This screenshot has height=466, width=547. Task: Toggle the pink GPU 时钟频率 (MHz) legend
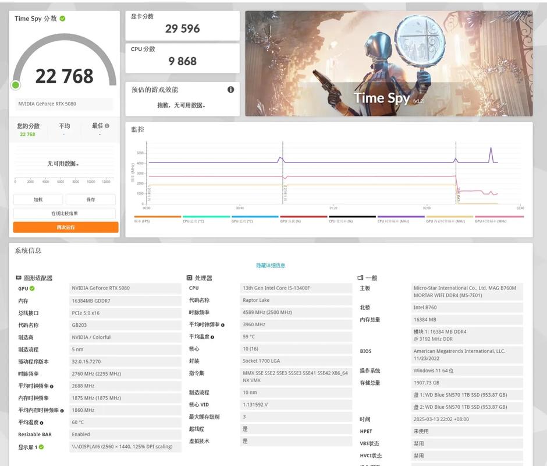tap(499, 219)
